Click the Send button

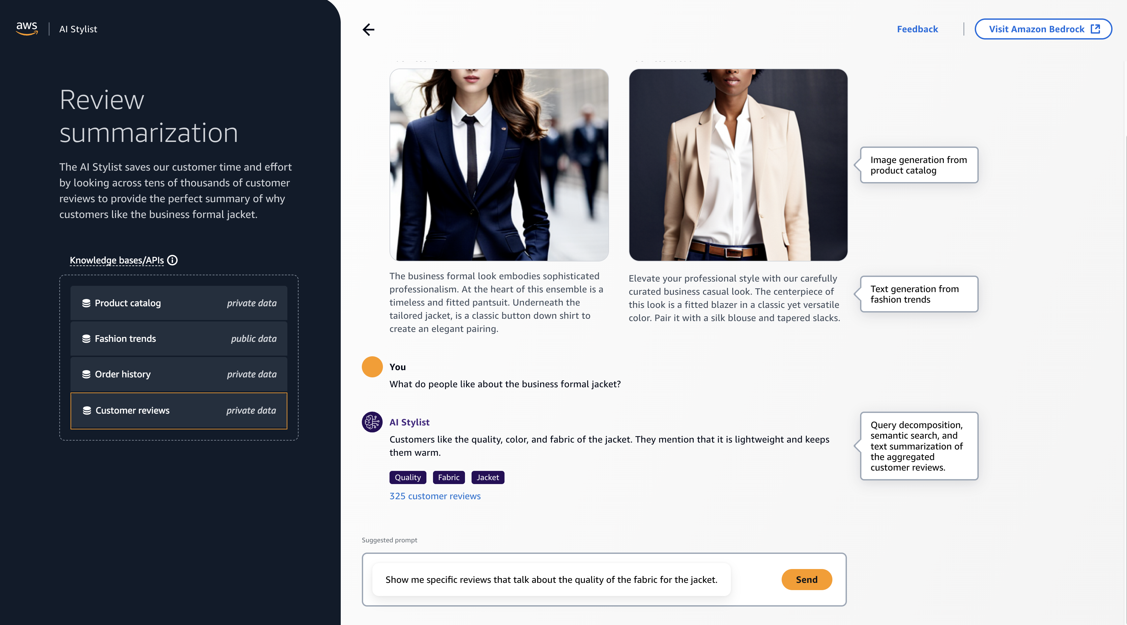coord(806,580)
